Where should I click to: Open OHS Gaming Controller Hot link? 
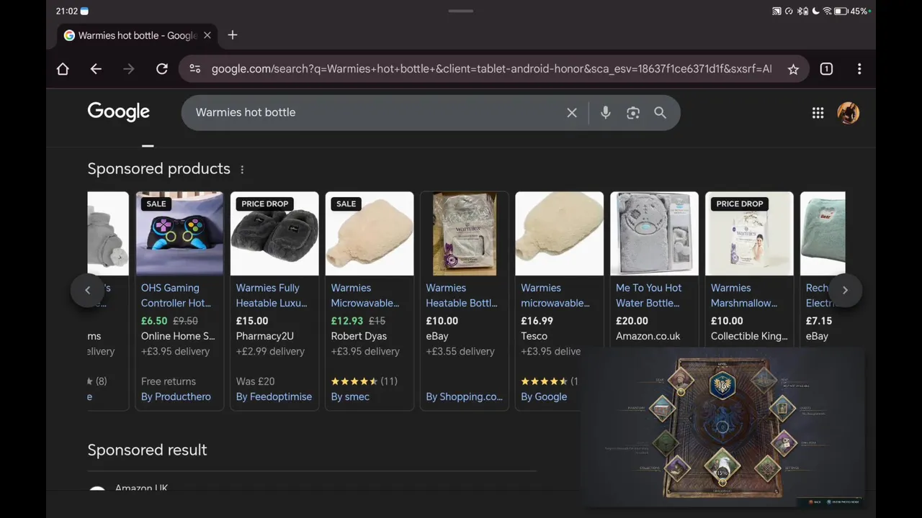(x=176, y=296)
